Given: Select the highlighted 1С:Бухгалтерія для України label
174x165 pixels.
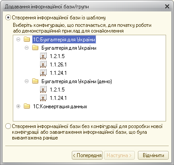Looking at the screenshot, I should click(64, 40).
